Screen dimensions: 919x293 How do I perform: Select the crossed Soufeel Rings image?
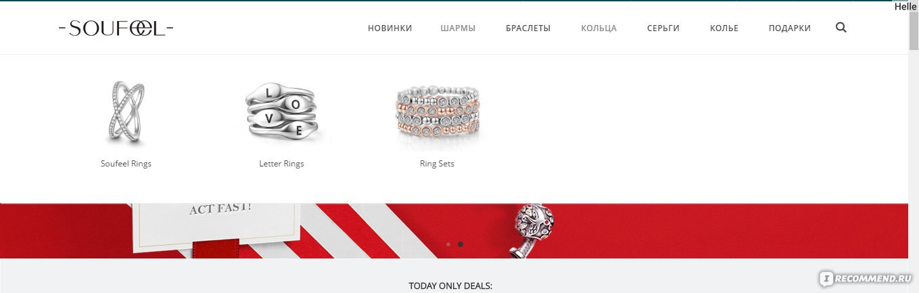pyautogui.click(x=126, y=112)
